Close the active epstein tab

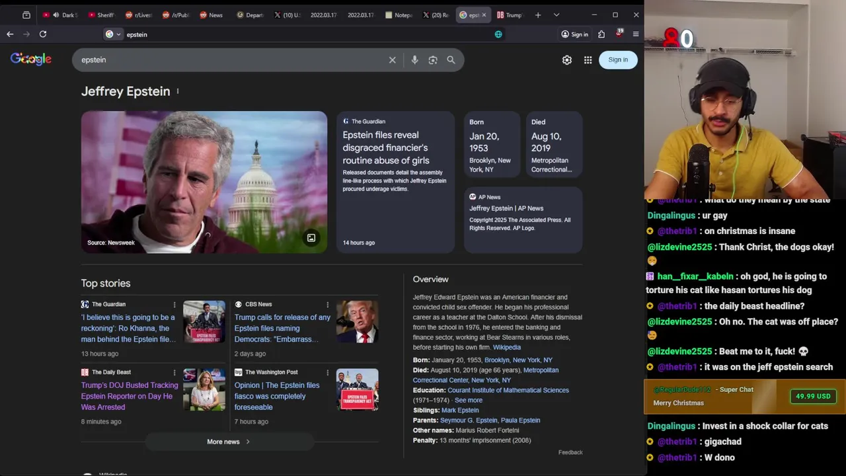tap(484, 15)
